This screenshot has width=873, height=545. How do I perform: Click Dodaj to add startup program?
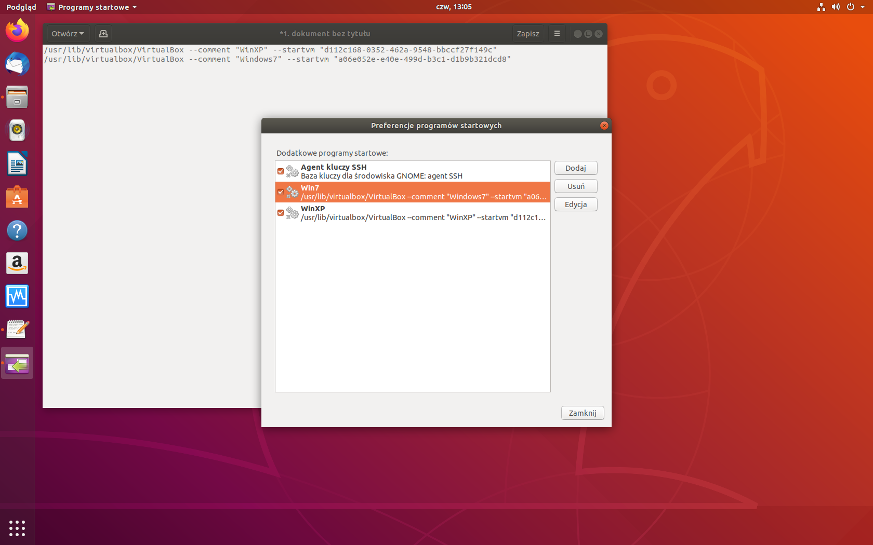pos(576,168)
